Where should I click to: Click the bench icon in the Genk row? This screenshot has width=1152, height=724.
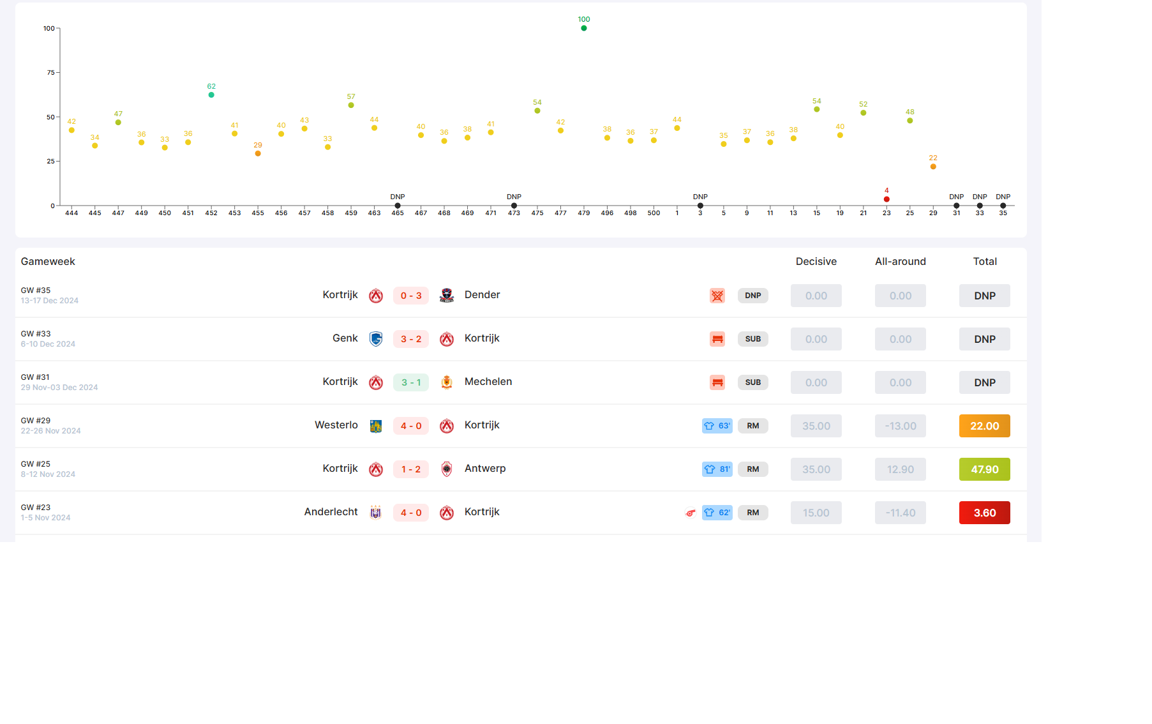pyautogui.click(x=717, y=339)
